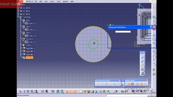Viewport: 173px width, 97px height.
Task: Select Pocket.1 in the tree
Action: pyautogui.click(x=29, y=39)
